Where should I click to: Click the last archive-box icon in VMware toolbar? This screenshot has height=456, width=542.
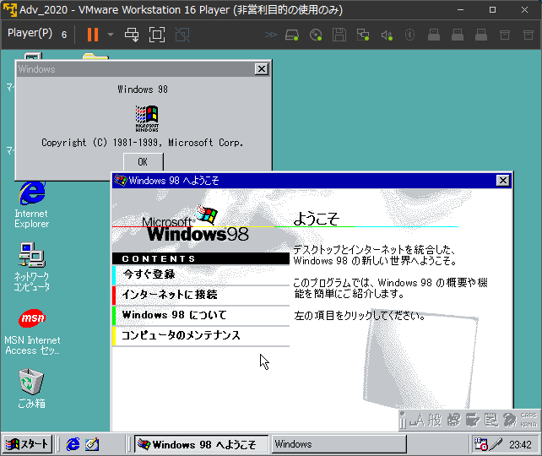(x=528, y=35)
